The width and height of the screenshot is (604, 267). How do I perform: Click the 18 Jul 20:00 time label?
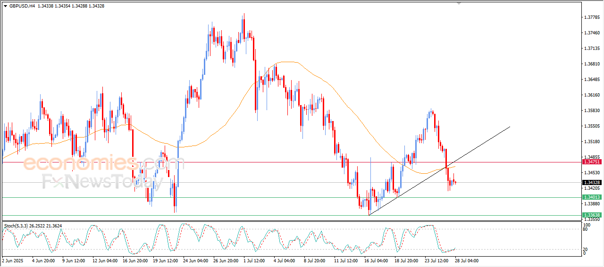tap(406, 260)
